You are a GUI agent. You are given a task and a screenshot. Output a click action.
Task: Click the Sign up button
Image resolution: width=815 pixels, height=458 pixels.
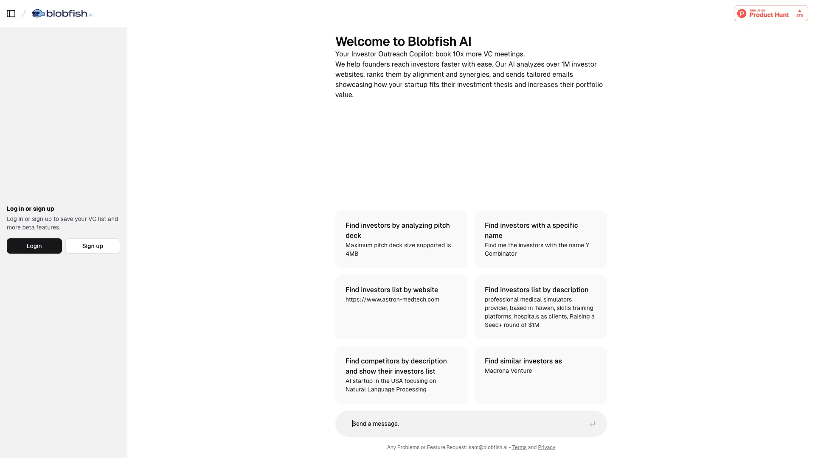(93, 246)
